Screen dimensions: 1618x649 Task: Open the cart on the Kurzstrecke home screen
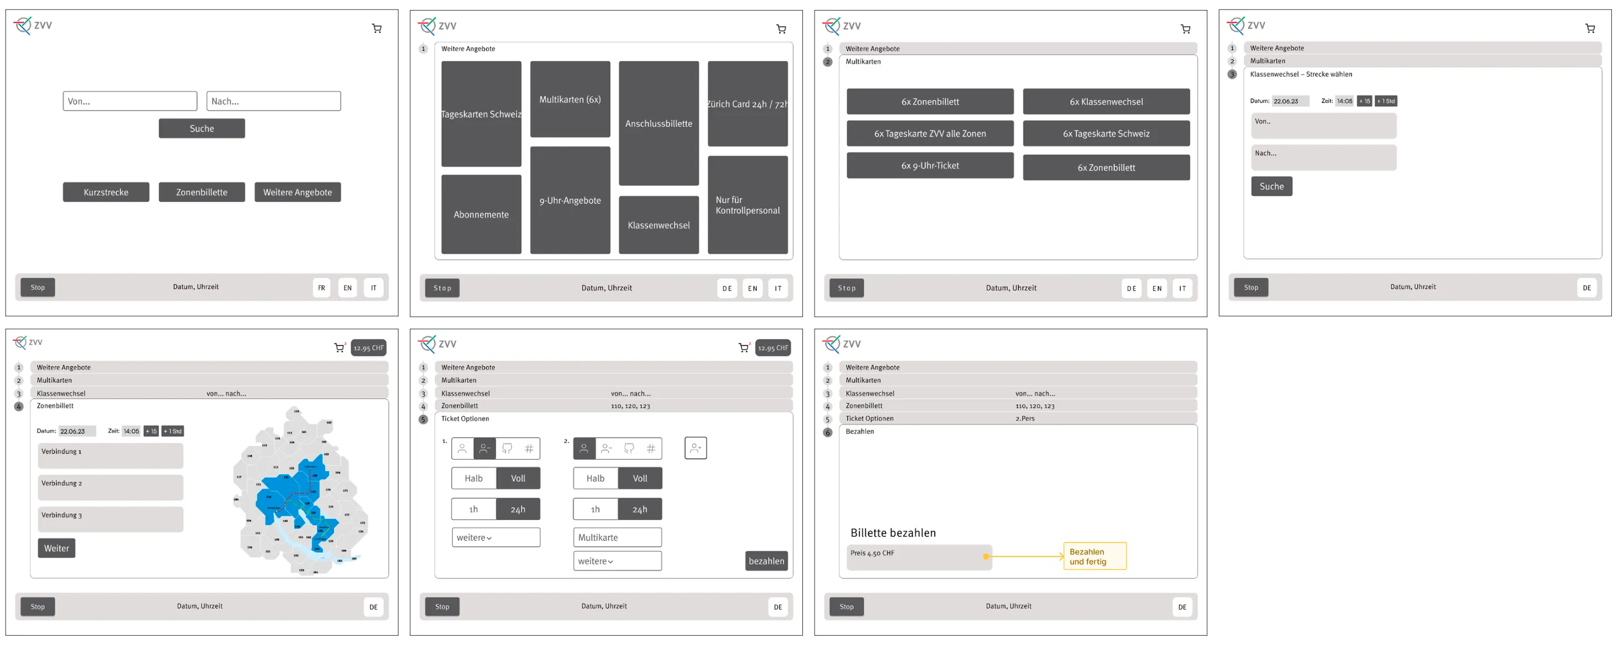pos(377,28)
